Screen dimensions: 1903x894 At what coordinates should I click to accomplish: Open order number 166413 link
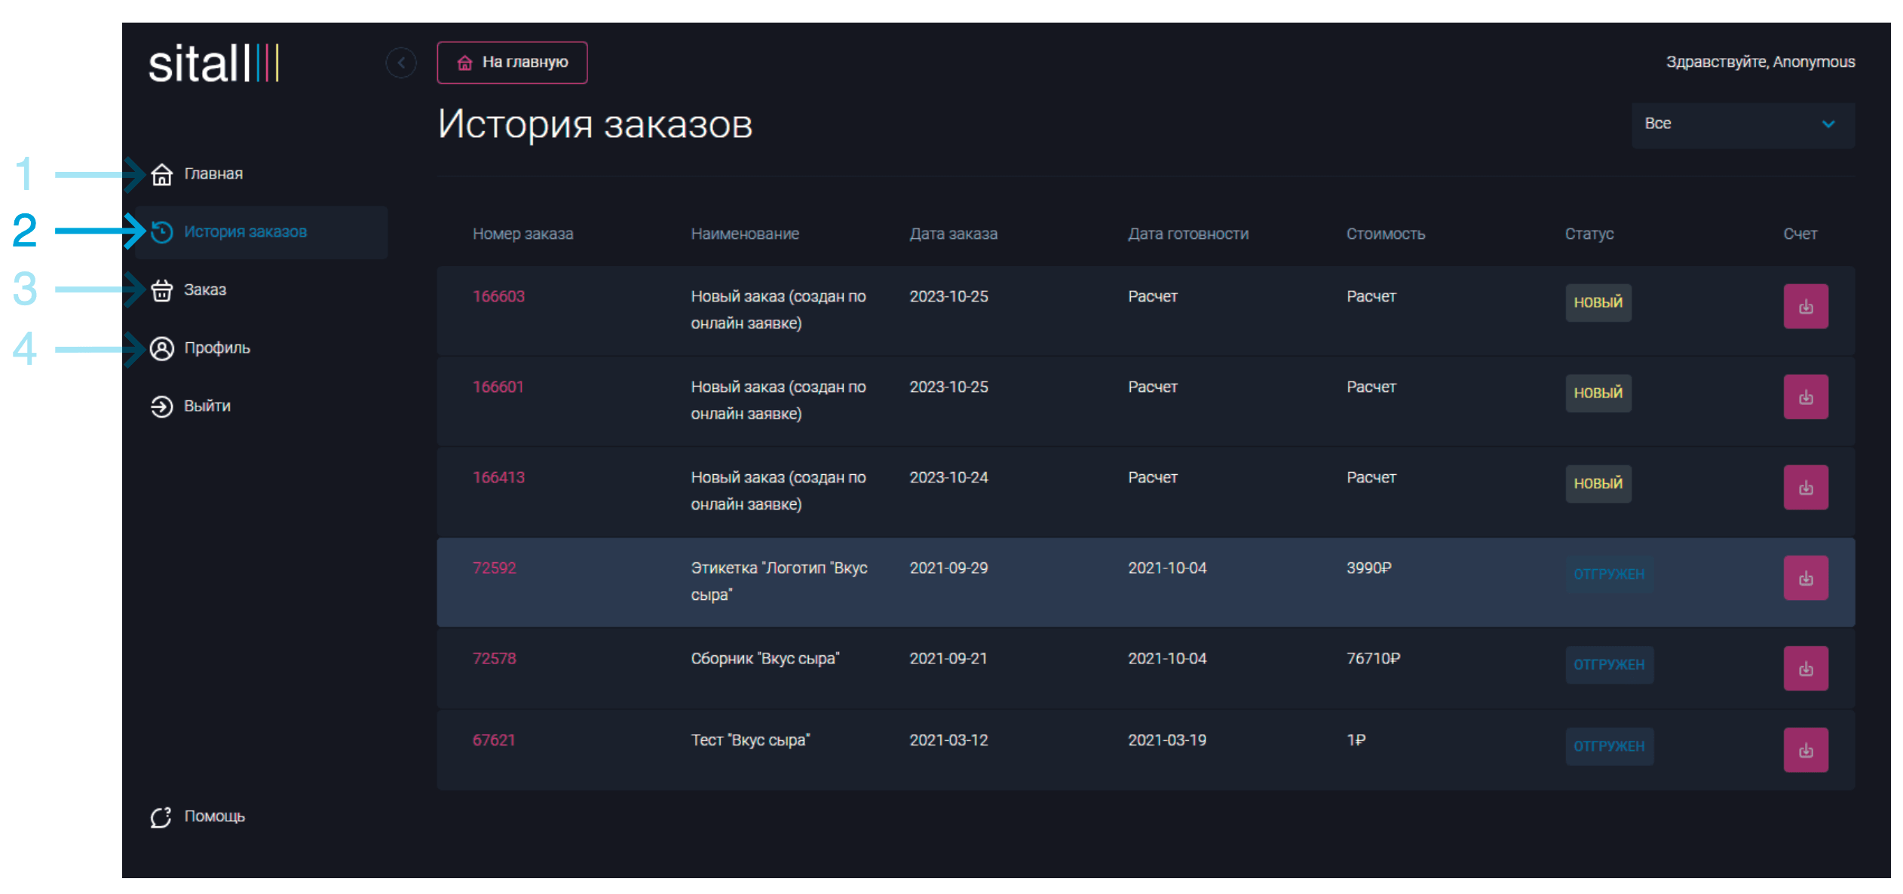click(x=498, y=478)
